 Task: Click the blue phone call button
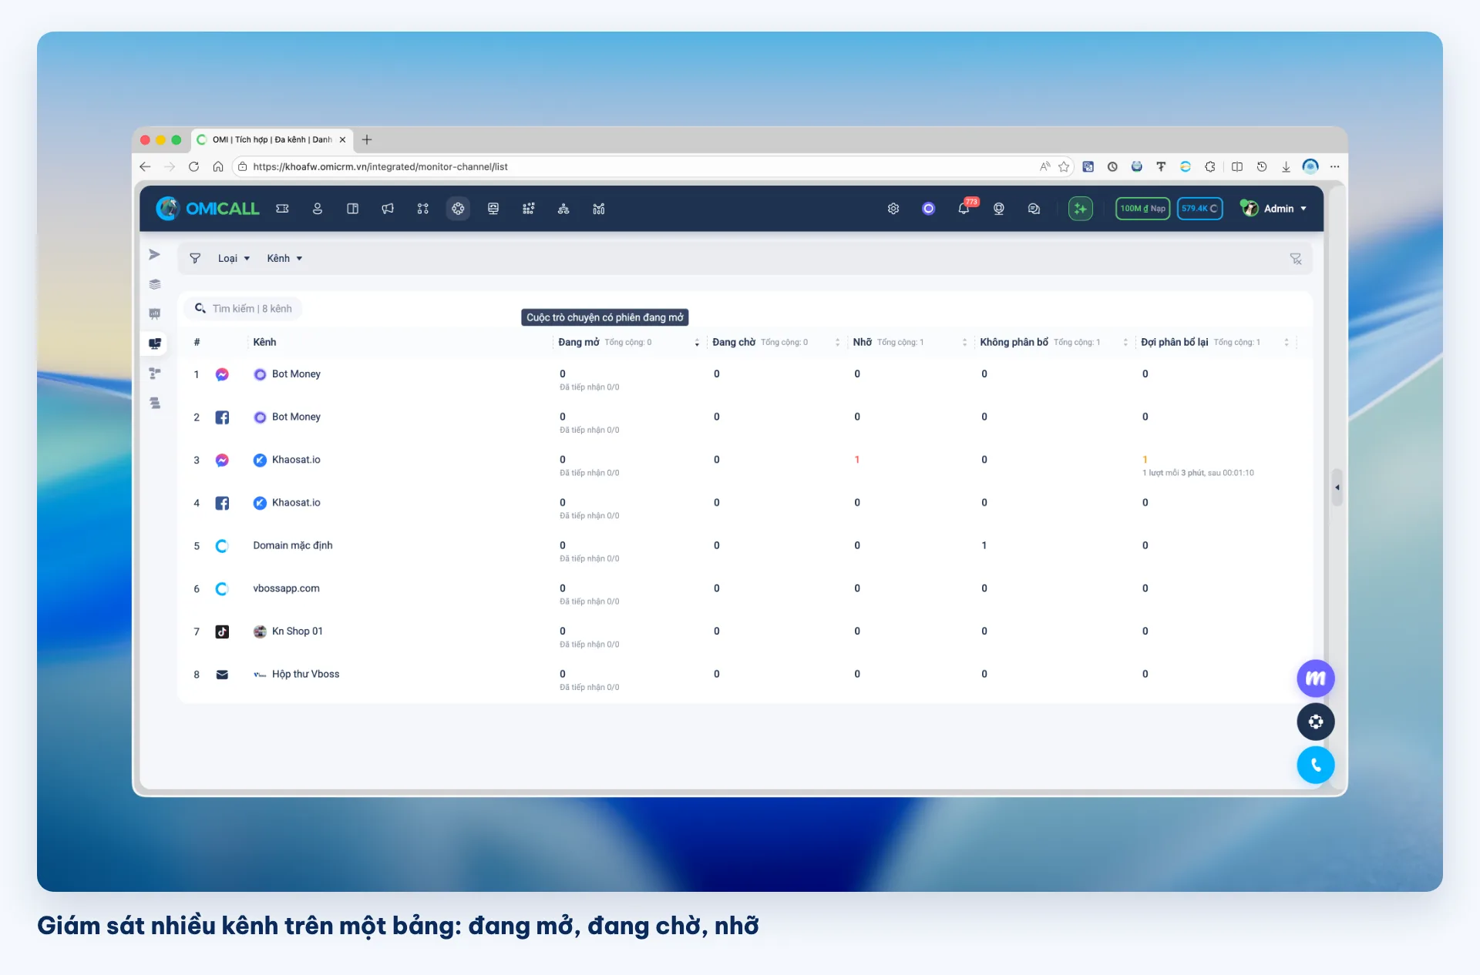(1316, 765)
